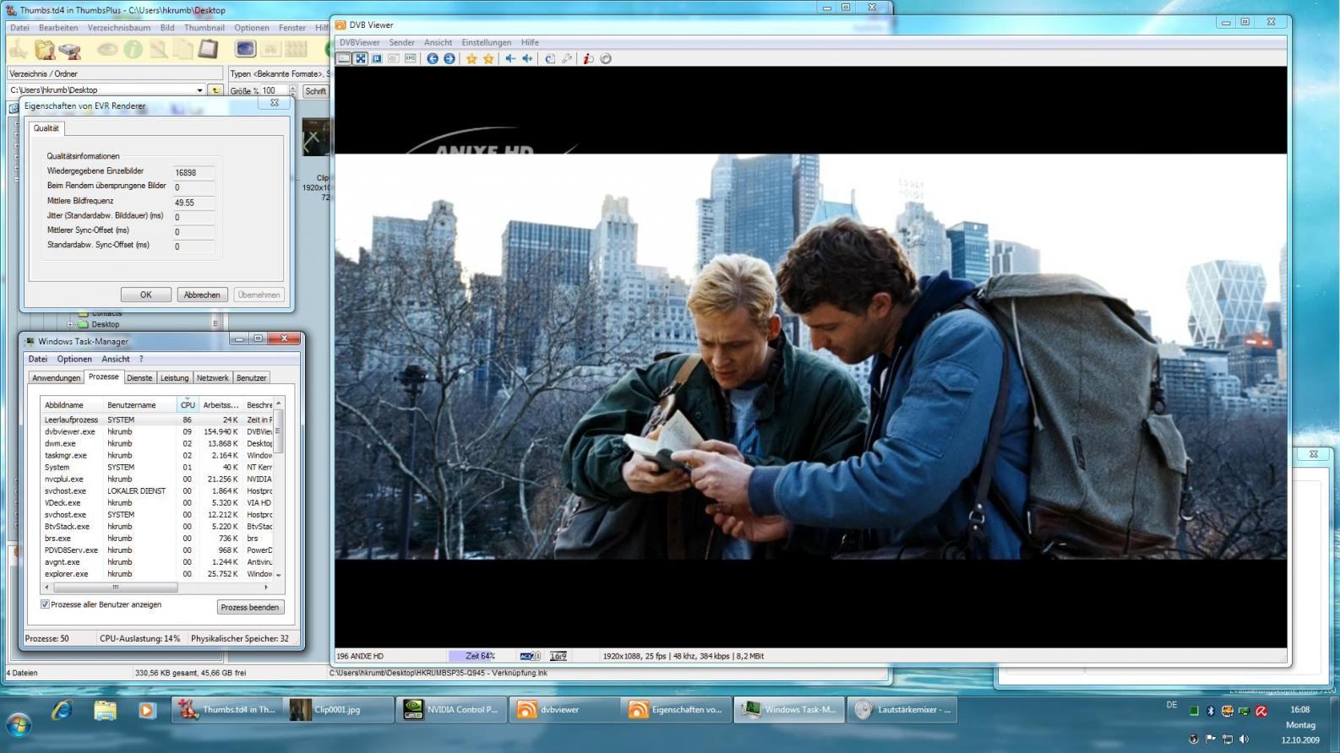The height and width of the screenshot is (753, 1340).
Task: Click the clock showing 16:08 in taskbar
Action: 1299,710
